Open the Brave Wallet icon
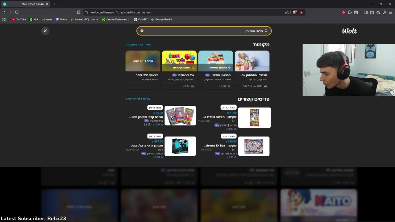Screen dimensions: 395x222 tap(372, 12)
